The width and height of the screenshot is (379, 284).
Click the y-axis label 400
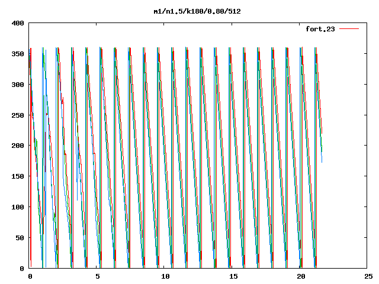18,23
